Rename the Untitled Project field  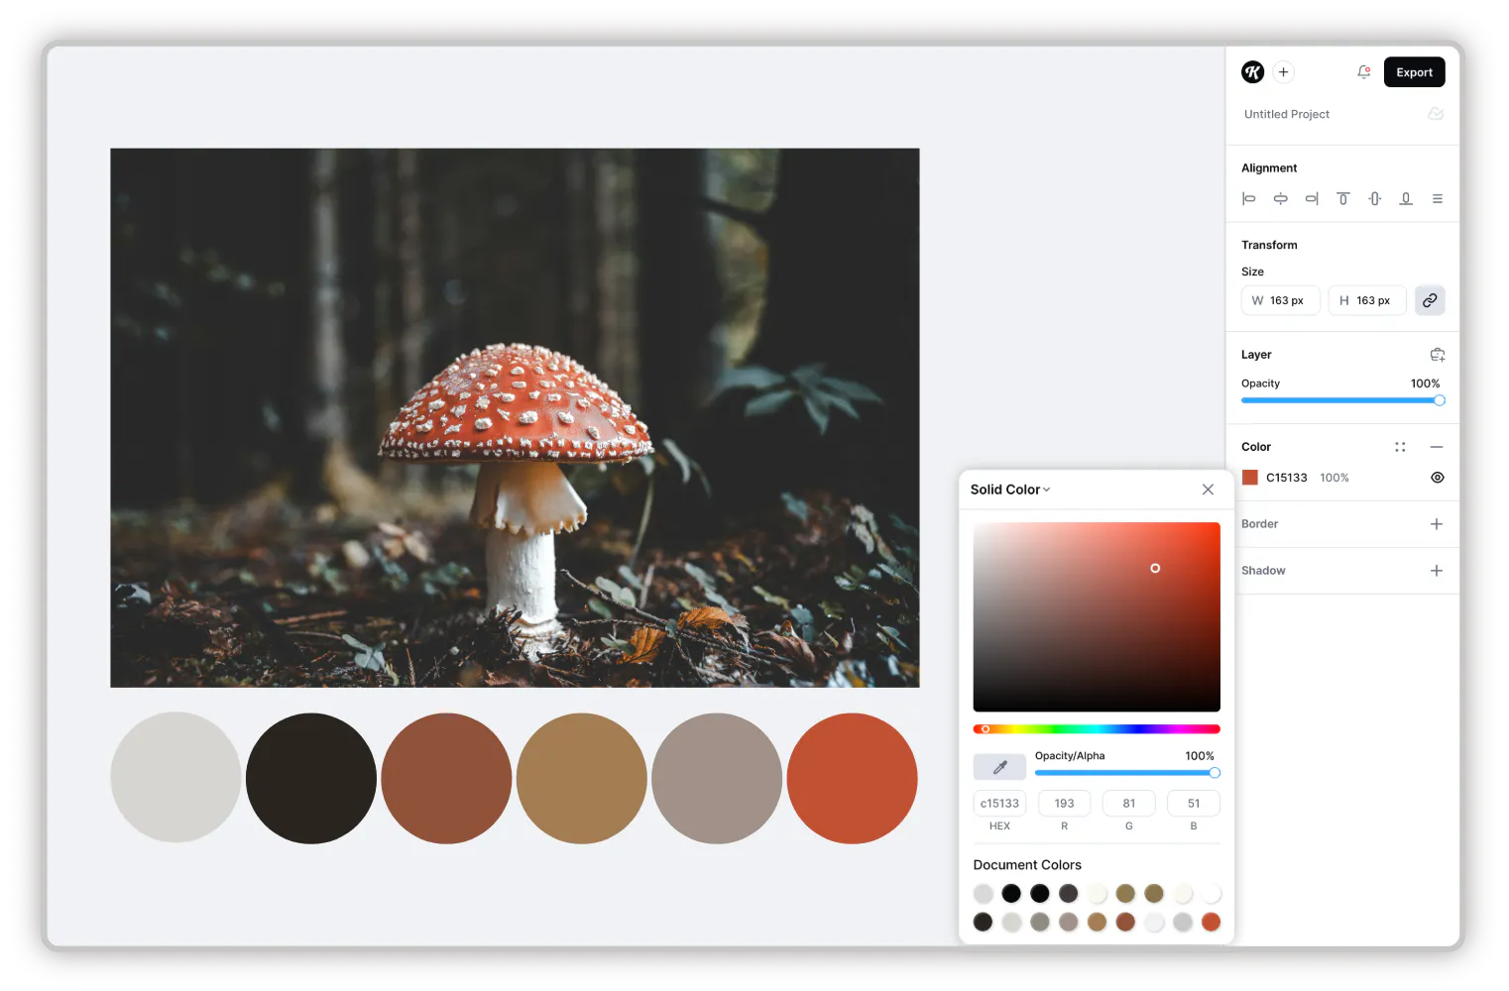point(1287,113)
